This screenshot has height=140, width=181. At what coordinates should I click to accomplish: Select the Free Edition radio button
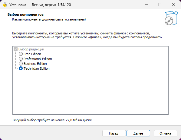(21, 54)
